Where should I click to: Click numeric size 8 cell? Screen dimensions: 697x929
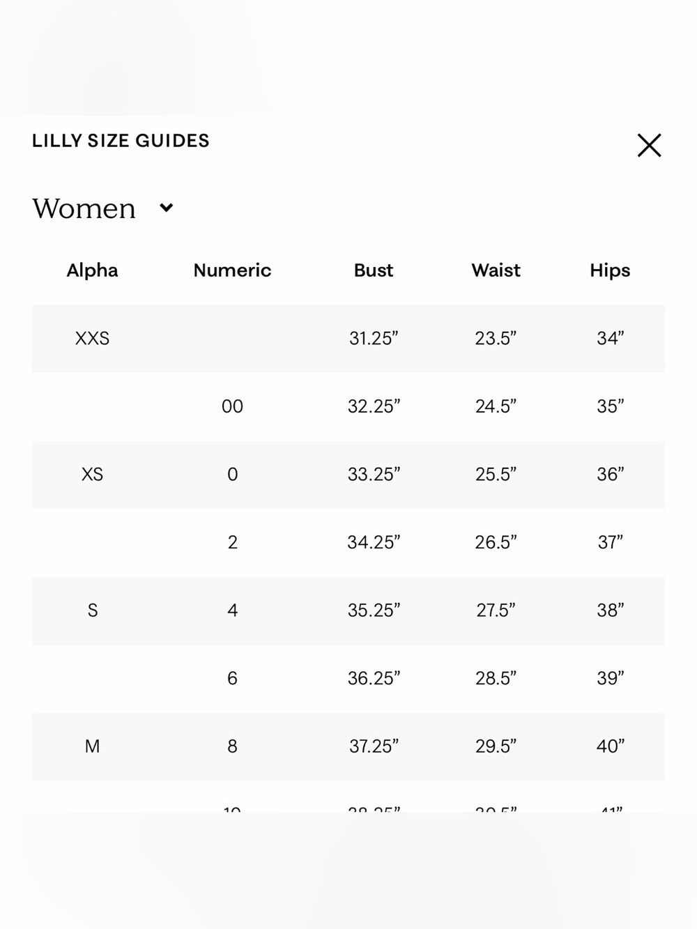(x=232, y=746)
